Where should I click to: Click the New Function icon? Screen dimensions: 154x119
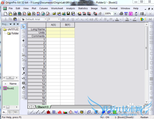point(34,14)
